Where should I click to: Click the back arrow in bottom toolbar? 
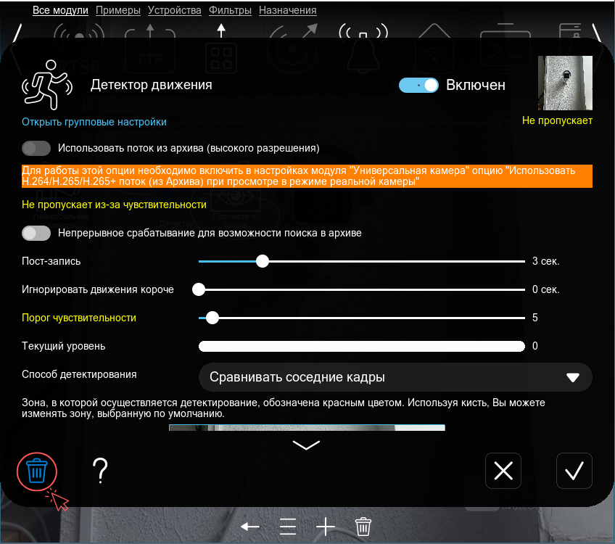pyautogui.click(x=250, y=527)
